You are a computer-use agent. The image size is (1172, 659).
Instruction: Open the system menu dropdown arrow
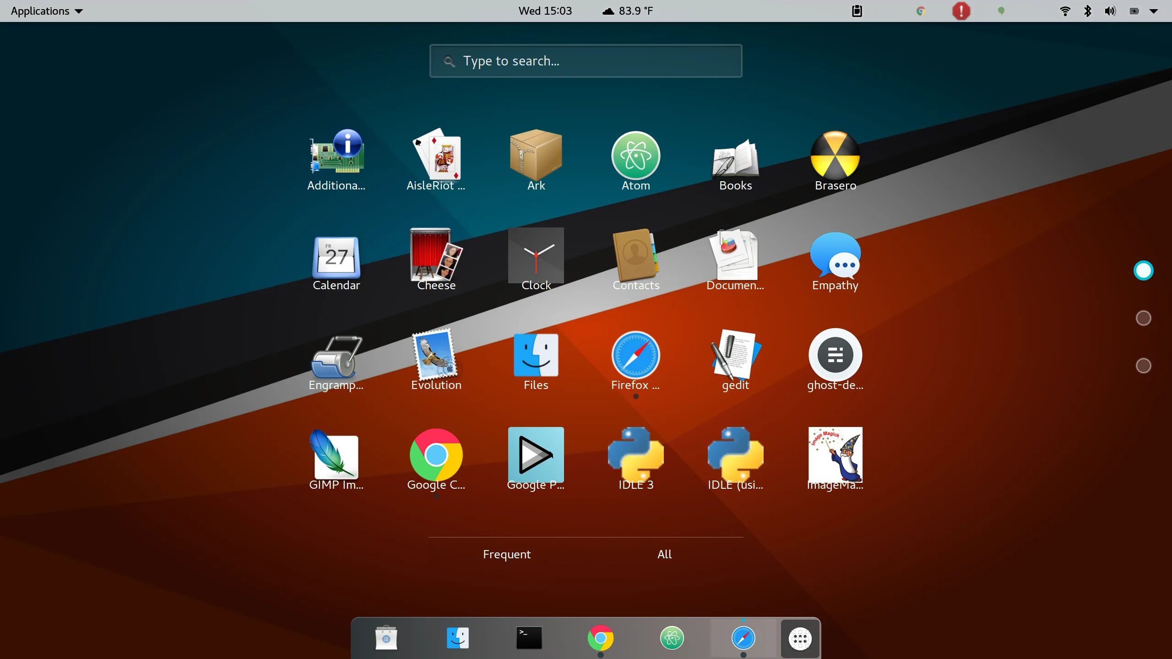[x=1153, y=11]
